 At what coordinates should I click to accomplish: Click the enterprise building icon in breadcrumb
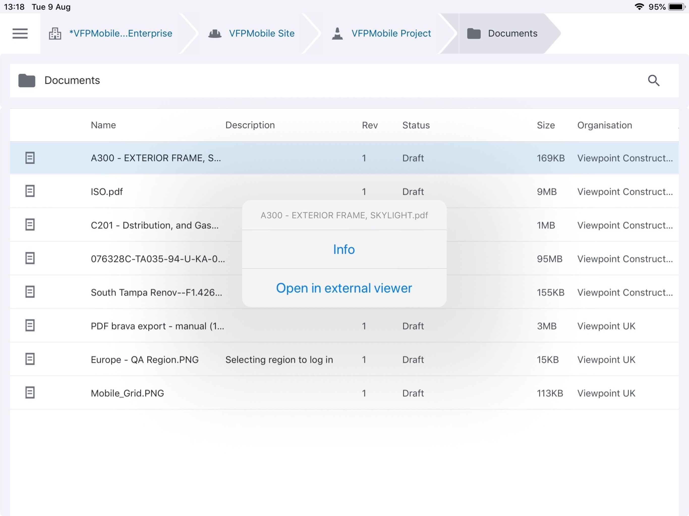[x=55, y=33]
